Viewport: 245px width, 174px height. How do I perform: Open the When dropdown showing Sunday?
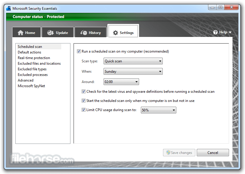133,71
